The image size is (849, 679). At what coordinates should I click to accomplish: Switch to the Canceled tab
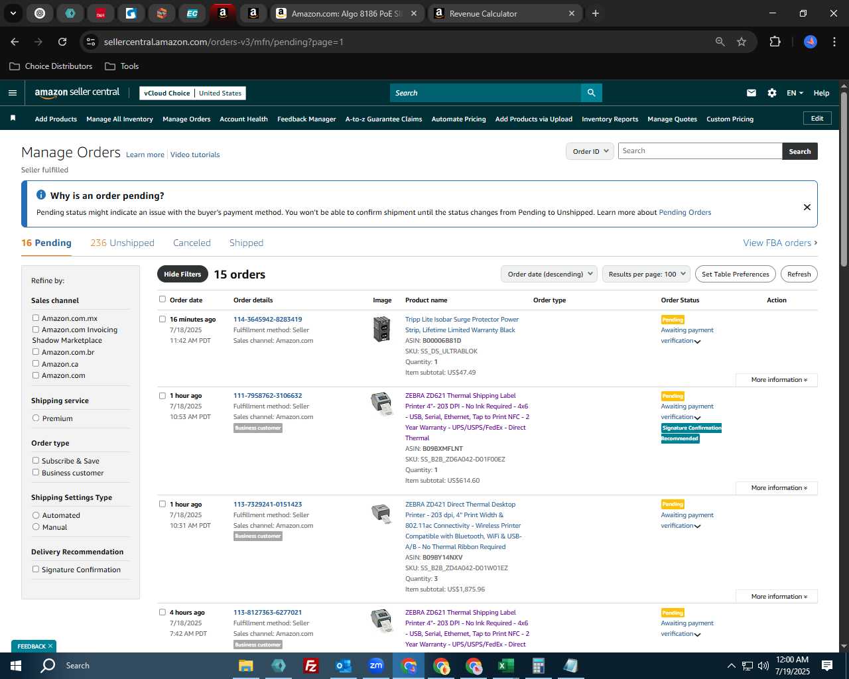[192, 243]
